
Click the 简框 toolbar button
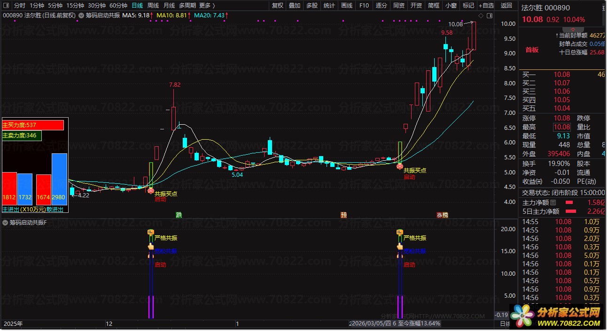pos(434,6)
